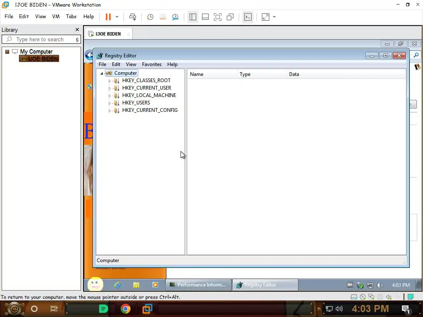
Task: Collapse the Computer root node
Action: point(102,73)
